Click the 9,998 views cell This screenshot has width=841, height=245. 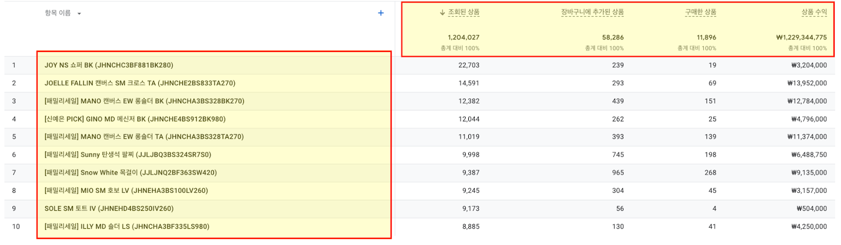click(x=471, y=155)
